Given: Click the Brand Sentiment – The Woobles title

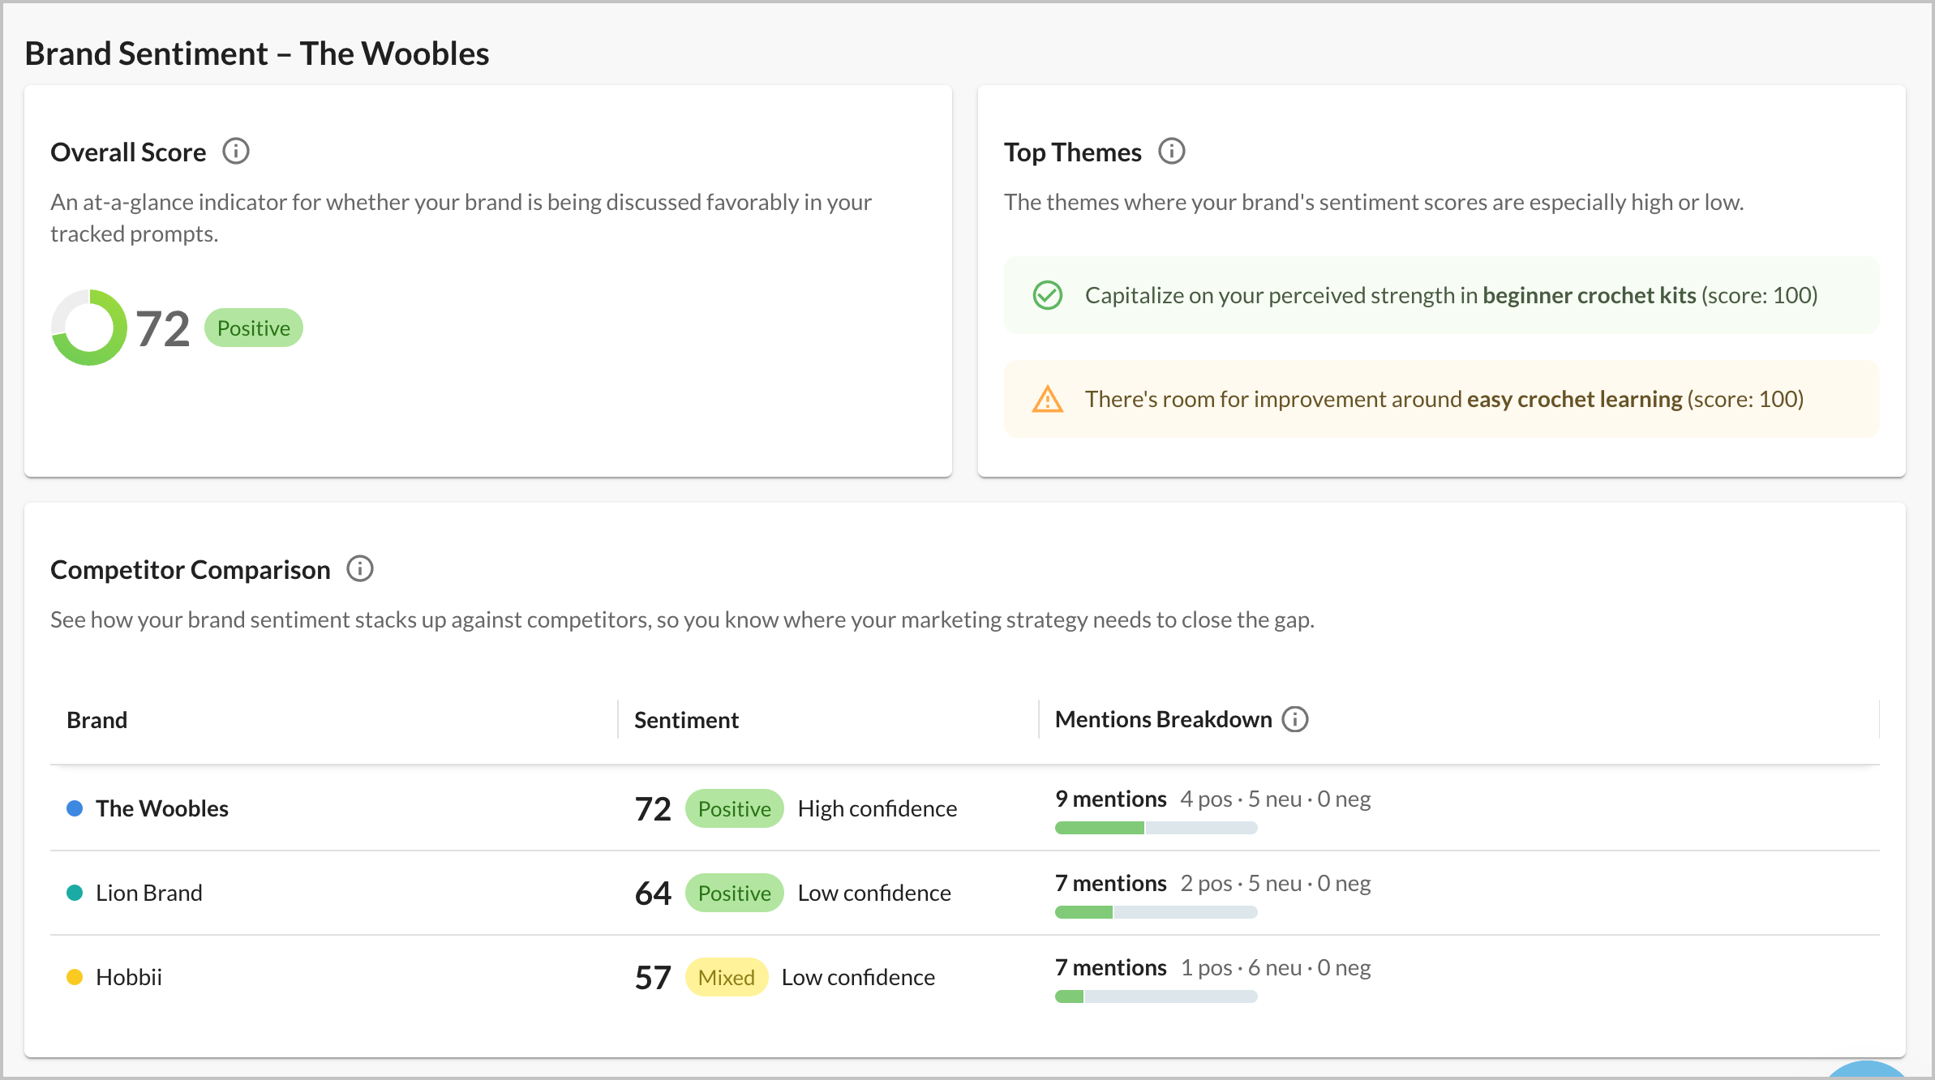Looking at the screenshot, I should (x=257, y=54).
